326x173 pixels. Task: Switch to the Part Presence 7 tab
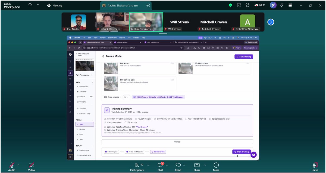pos(158,42)
